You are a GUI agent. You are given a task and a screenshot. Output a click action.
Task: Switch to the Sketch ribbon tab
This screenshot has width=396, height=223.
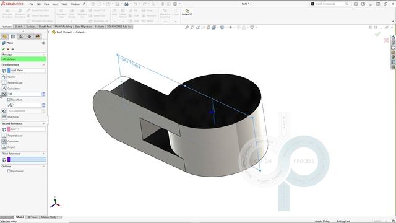[x=19, y=27]
